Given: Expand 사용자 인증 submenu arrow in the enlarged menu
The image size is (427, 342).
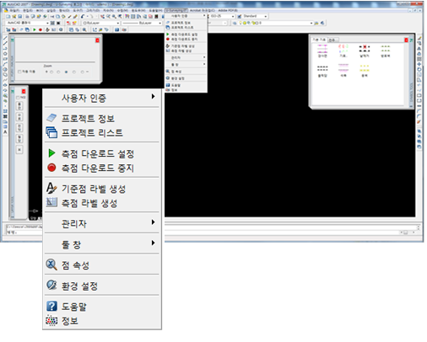Looking at the screenshot, I should click(x=153, y=97).
